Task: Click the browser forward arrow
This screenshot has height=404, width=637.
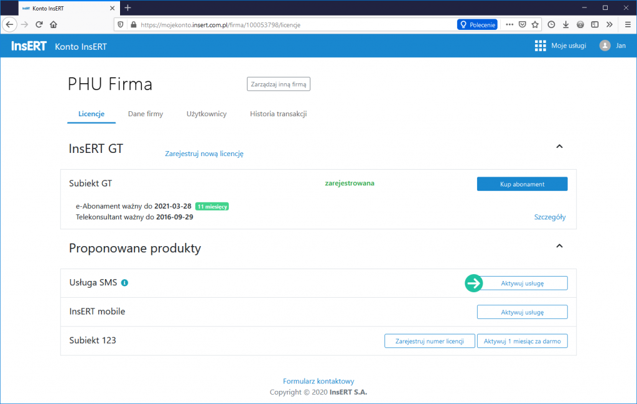Action: point(24,24)
